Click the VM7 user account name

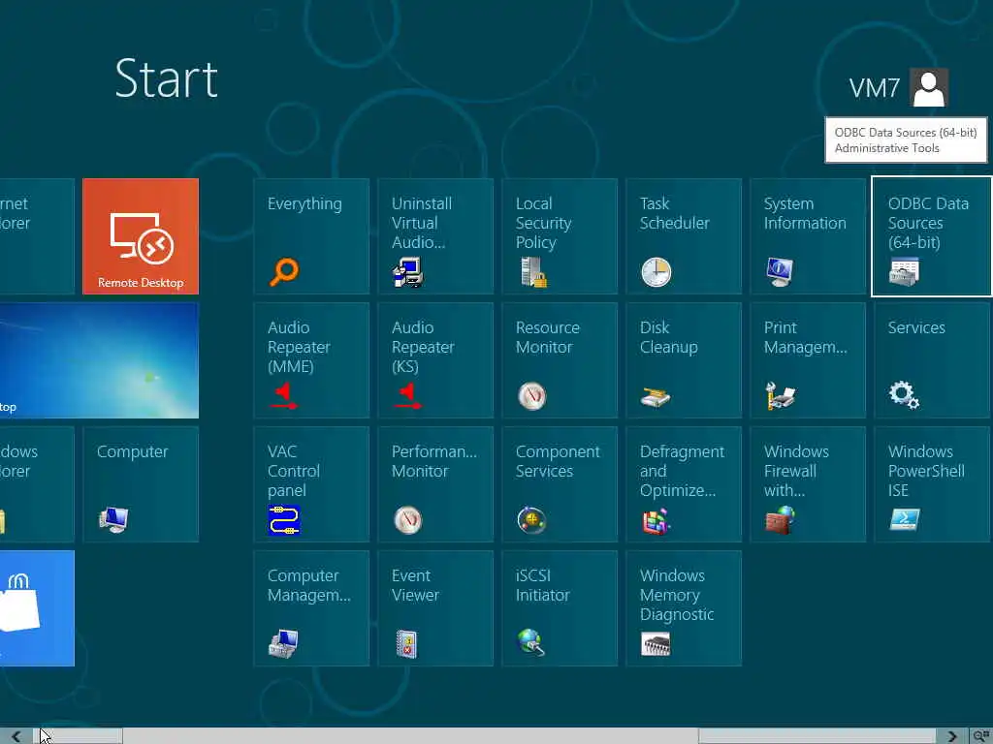coord(874,88)
